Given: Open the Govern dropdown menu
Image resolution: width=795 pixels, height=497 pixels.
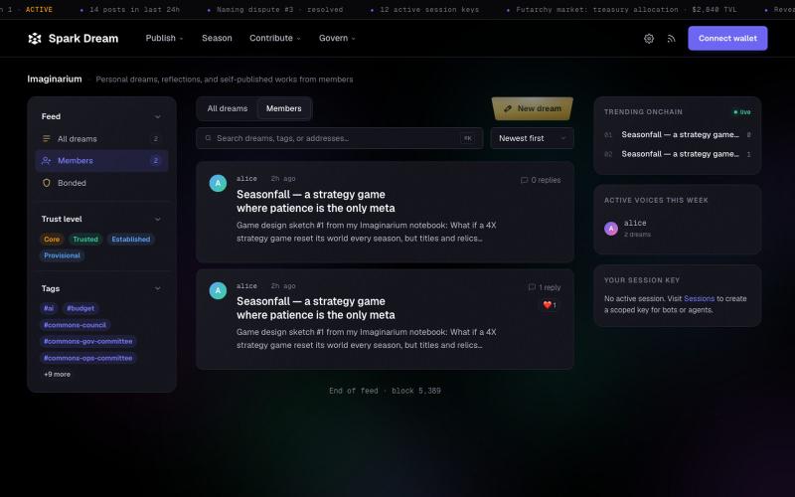Looking at the screenshot, I should pos(337,38).
